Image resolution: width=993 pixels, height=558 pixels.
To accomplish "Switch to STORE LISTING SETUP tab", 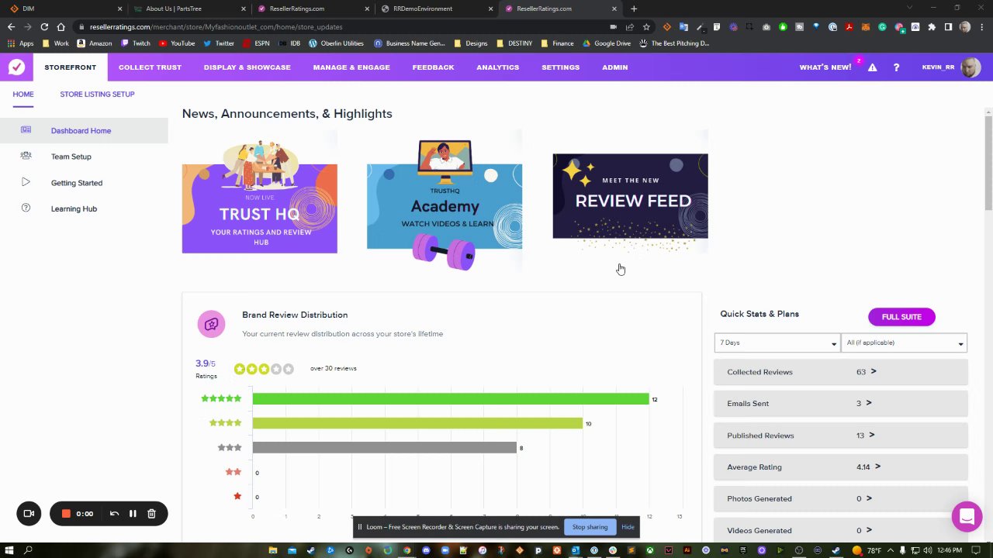I will 97,94.
